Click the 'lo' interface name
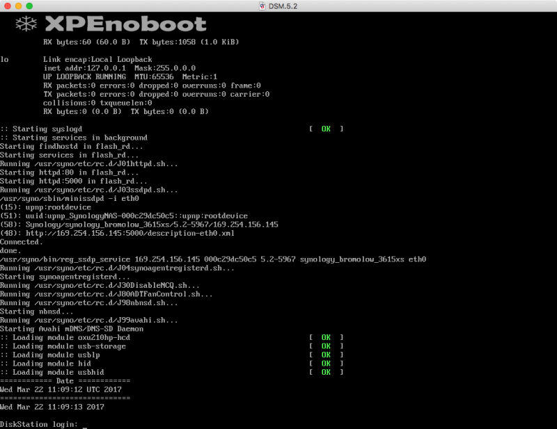Screen dimensions: 557x429 point(4,59)
